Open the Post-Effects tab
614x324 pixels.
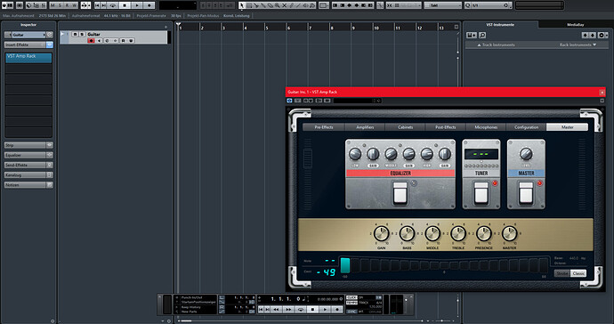pyautogui.click(x=446, y=127)
